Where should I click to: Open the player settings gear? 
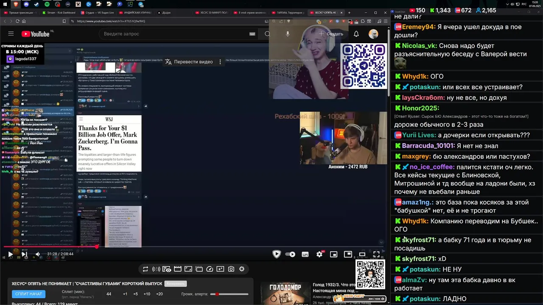coord(319,254)
